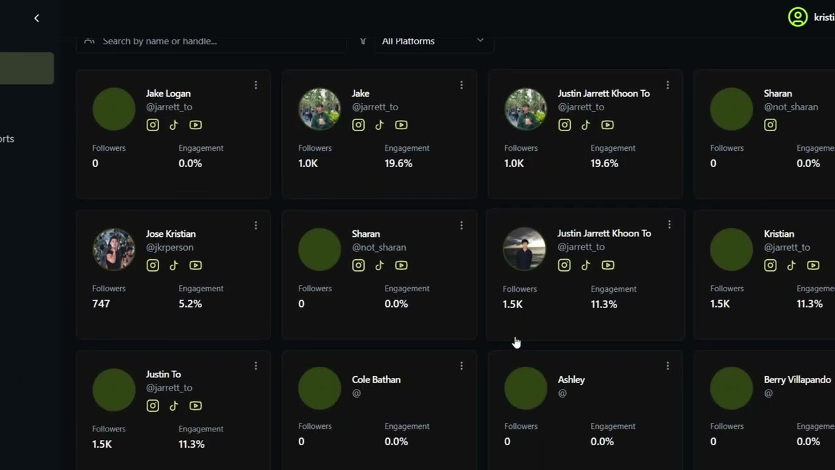The height and width of the screenshot is (470, 835).
Task: Open YouTube icon on Kristian @jarrett_to card
Action: pyautogui.click(x=813, y=265)
